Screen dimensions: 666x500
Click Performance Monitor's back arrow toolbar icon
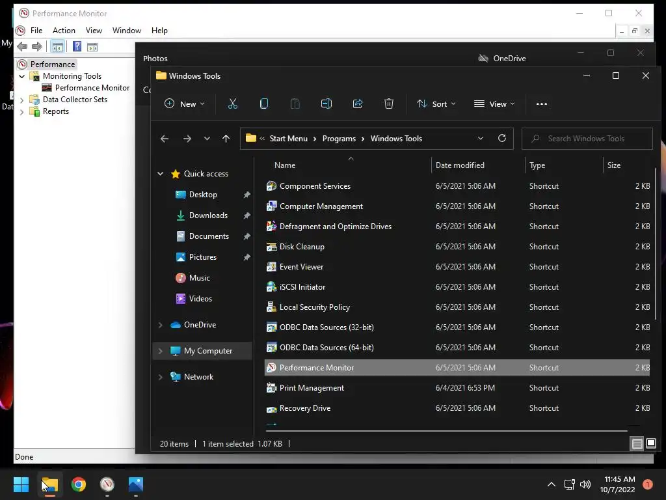point(22,47)
